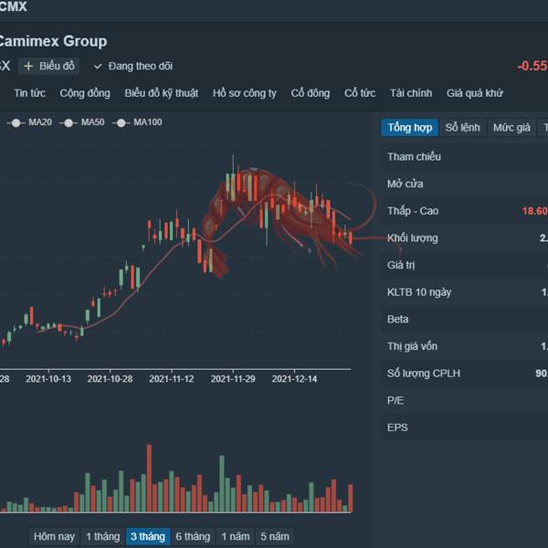Select the Mức giá panel tab

click(511, 128)
